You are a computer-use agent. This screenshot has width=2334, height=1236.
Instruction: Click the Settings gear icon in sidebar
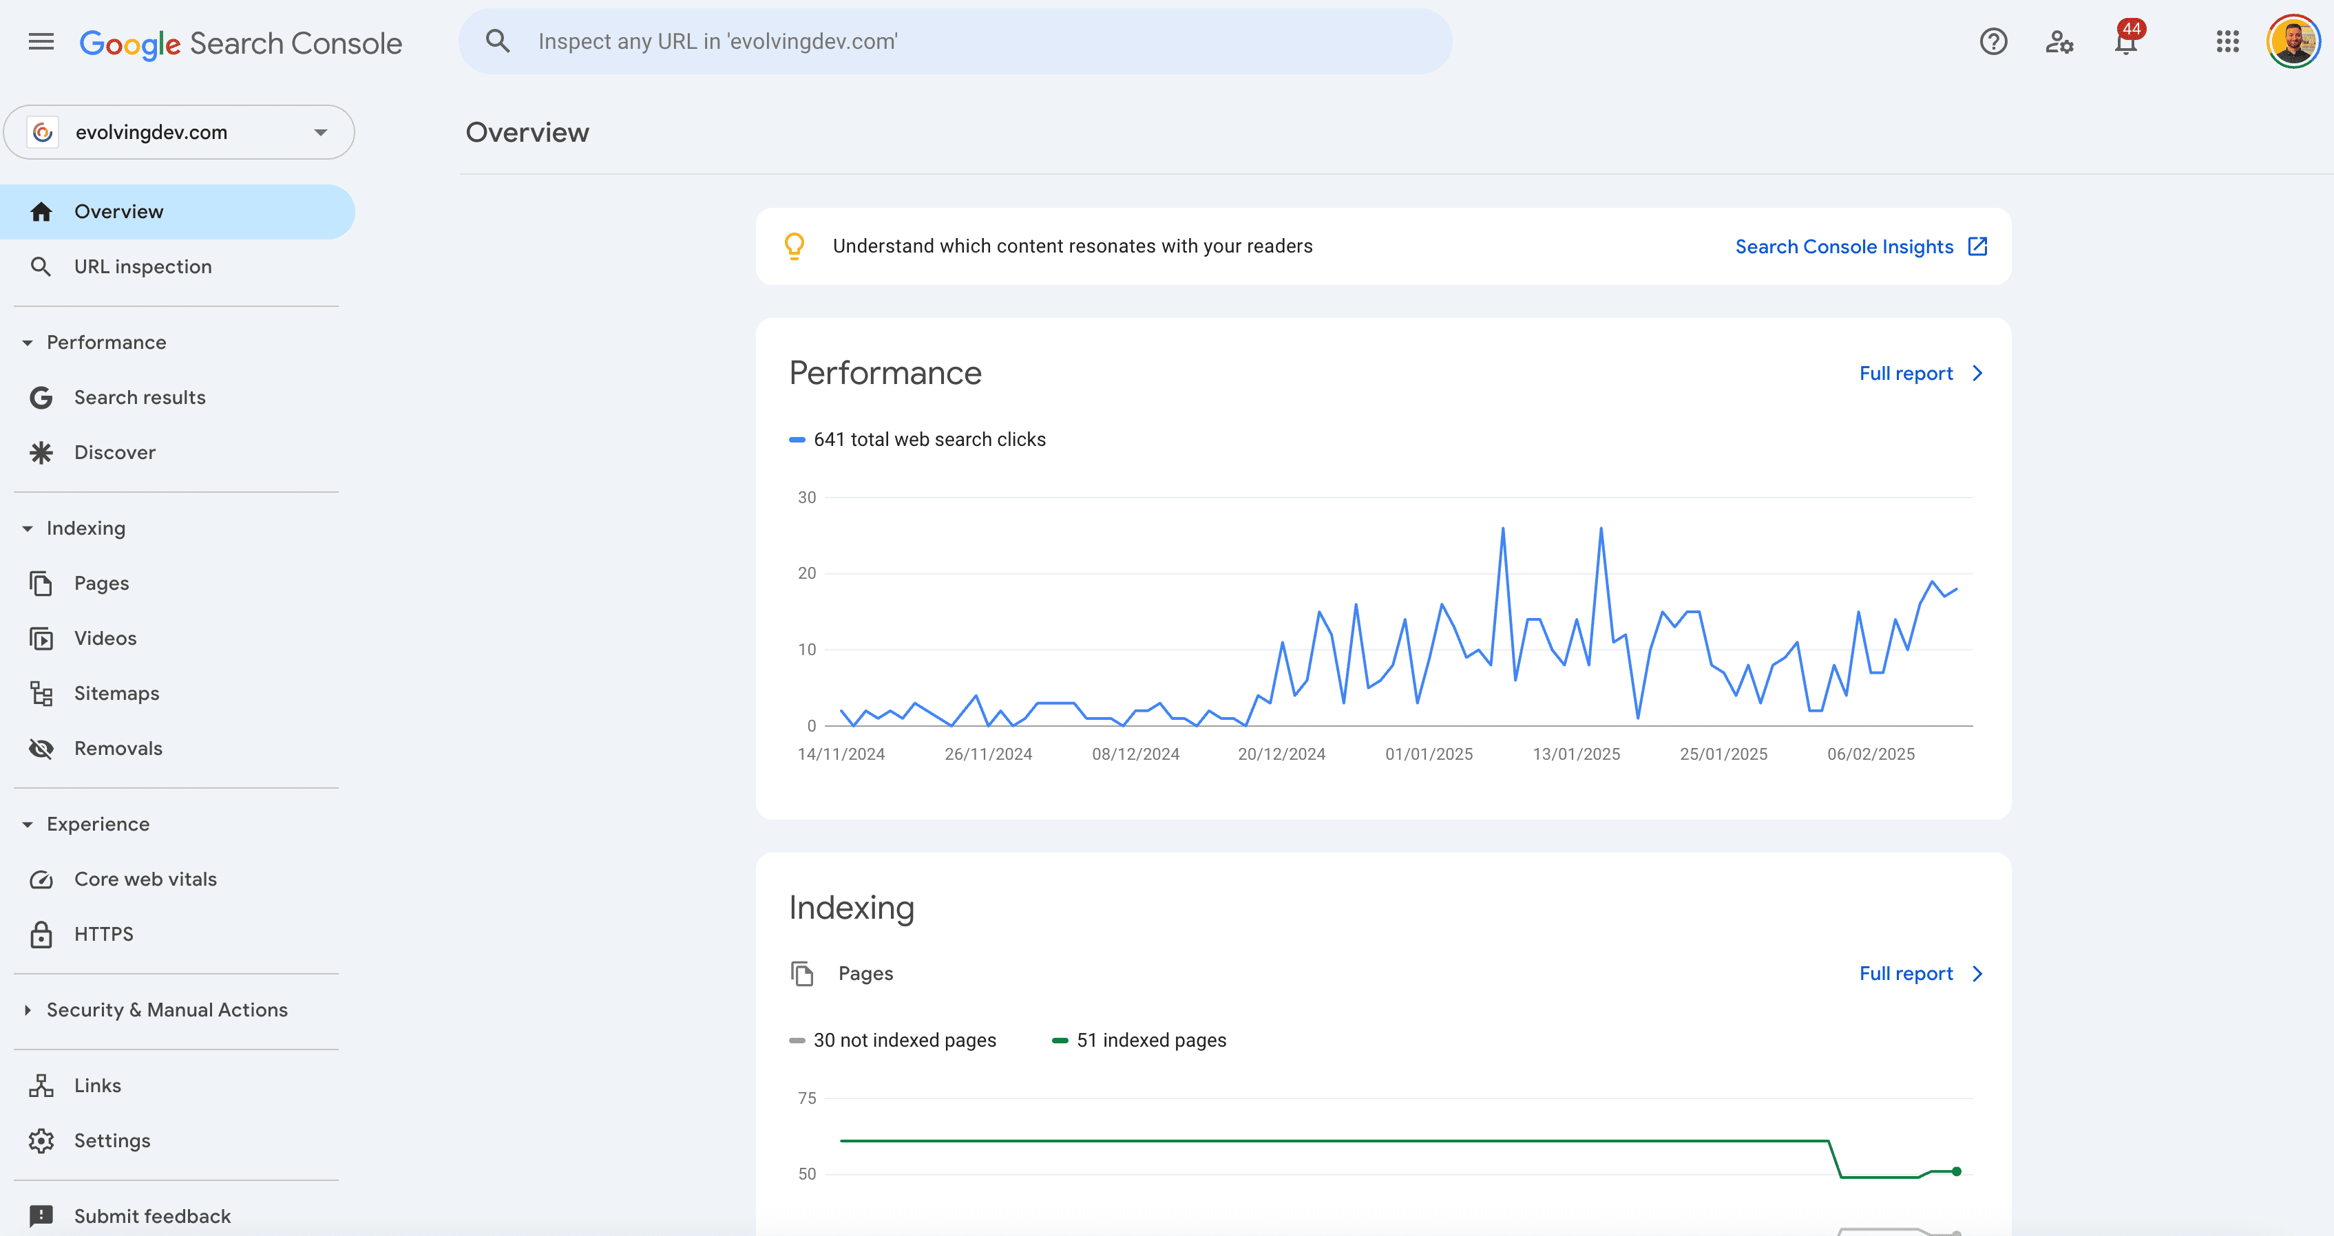(41, 1141)
